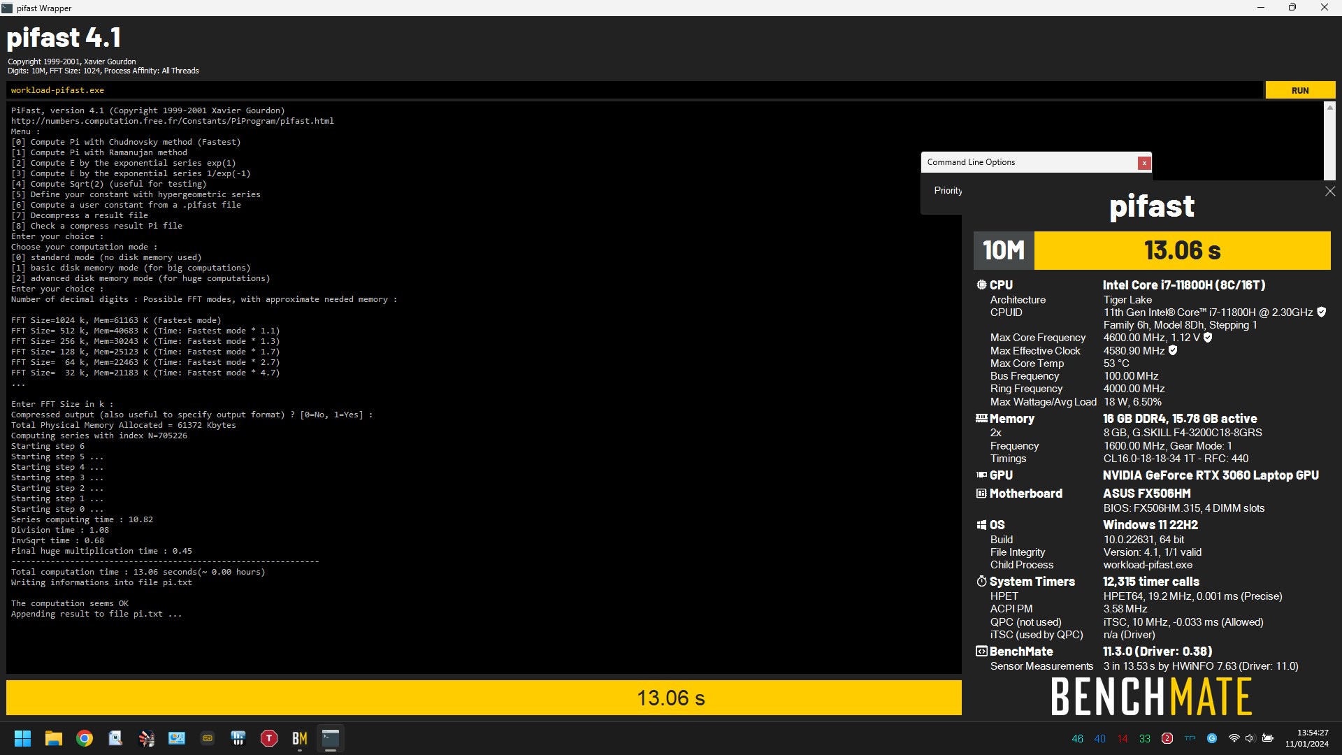Open the red-black spider taskbar app
The image size is (1342, 755).
click(x=146, y=738)
